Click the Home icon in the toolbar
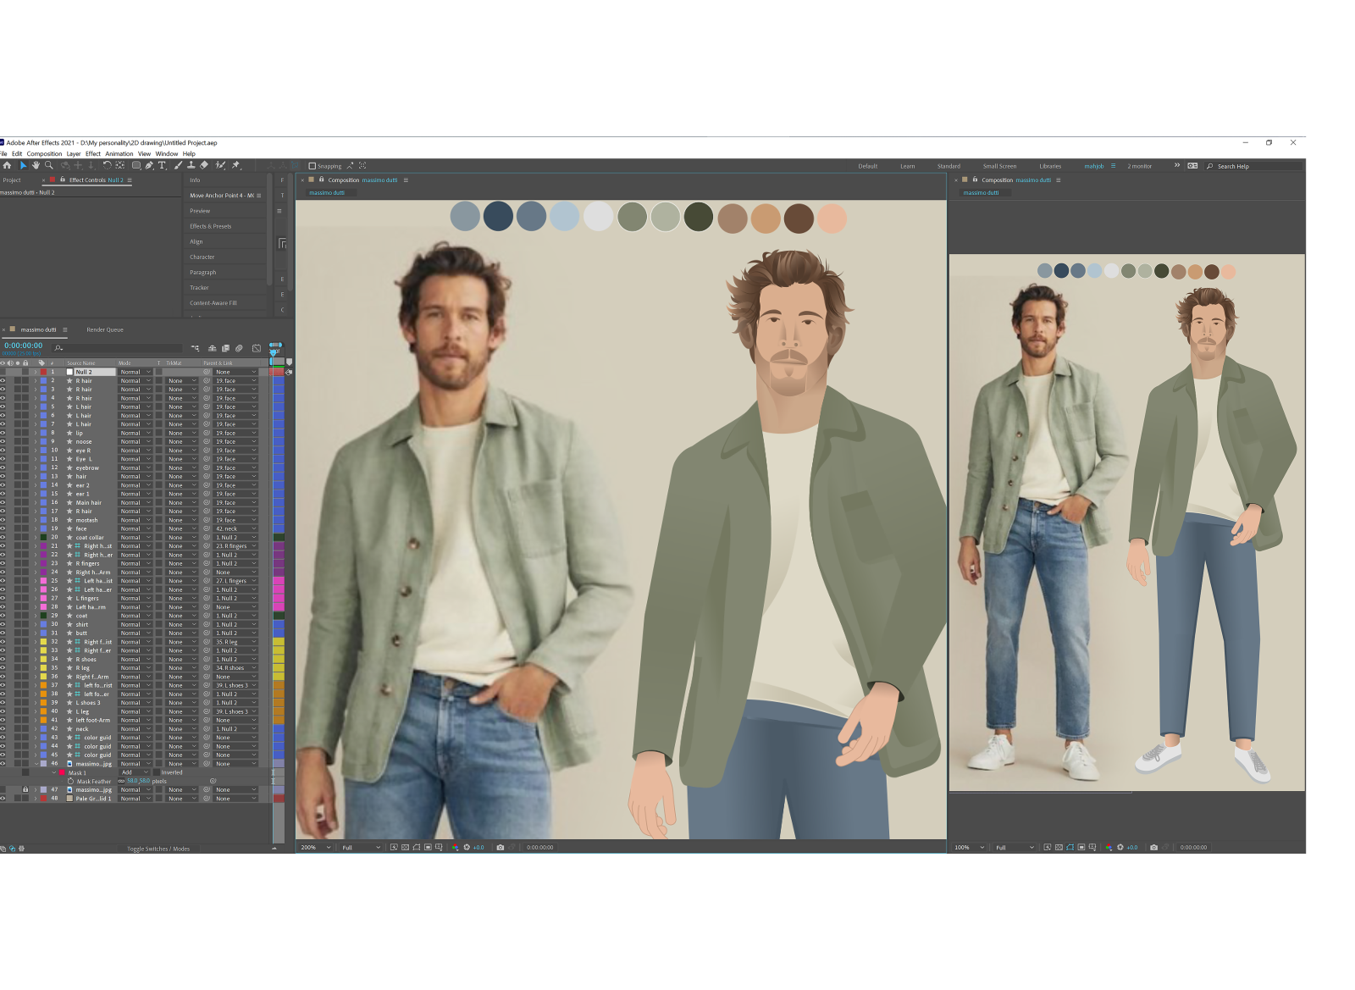 coord(7,165)
